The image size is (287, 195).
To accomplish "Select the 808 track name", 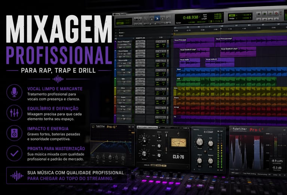I will point(123,79).
